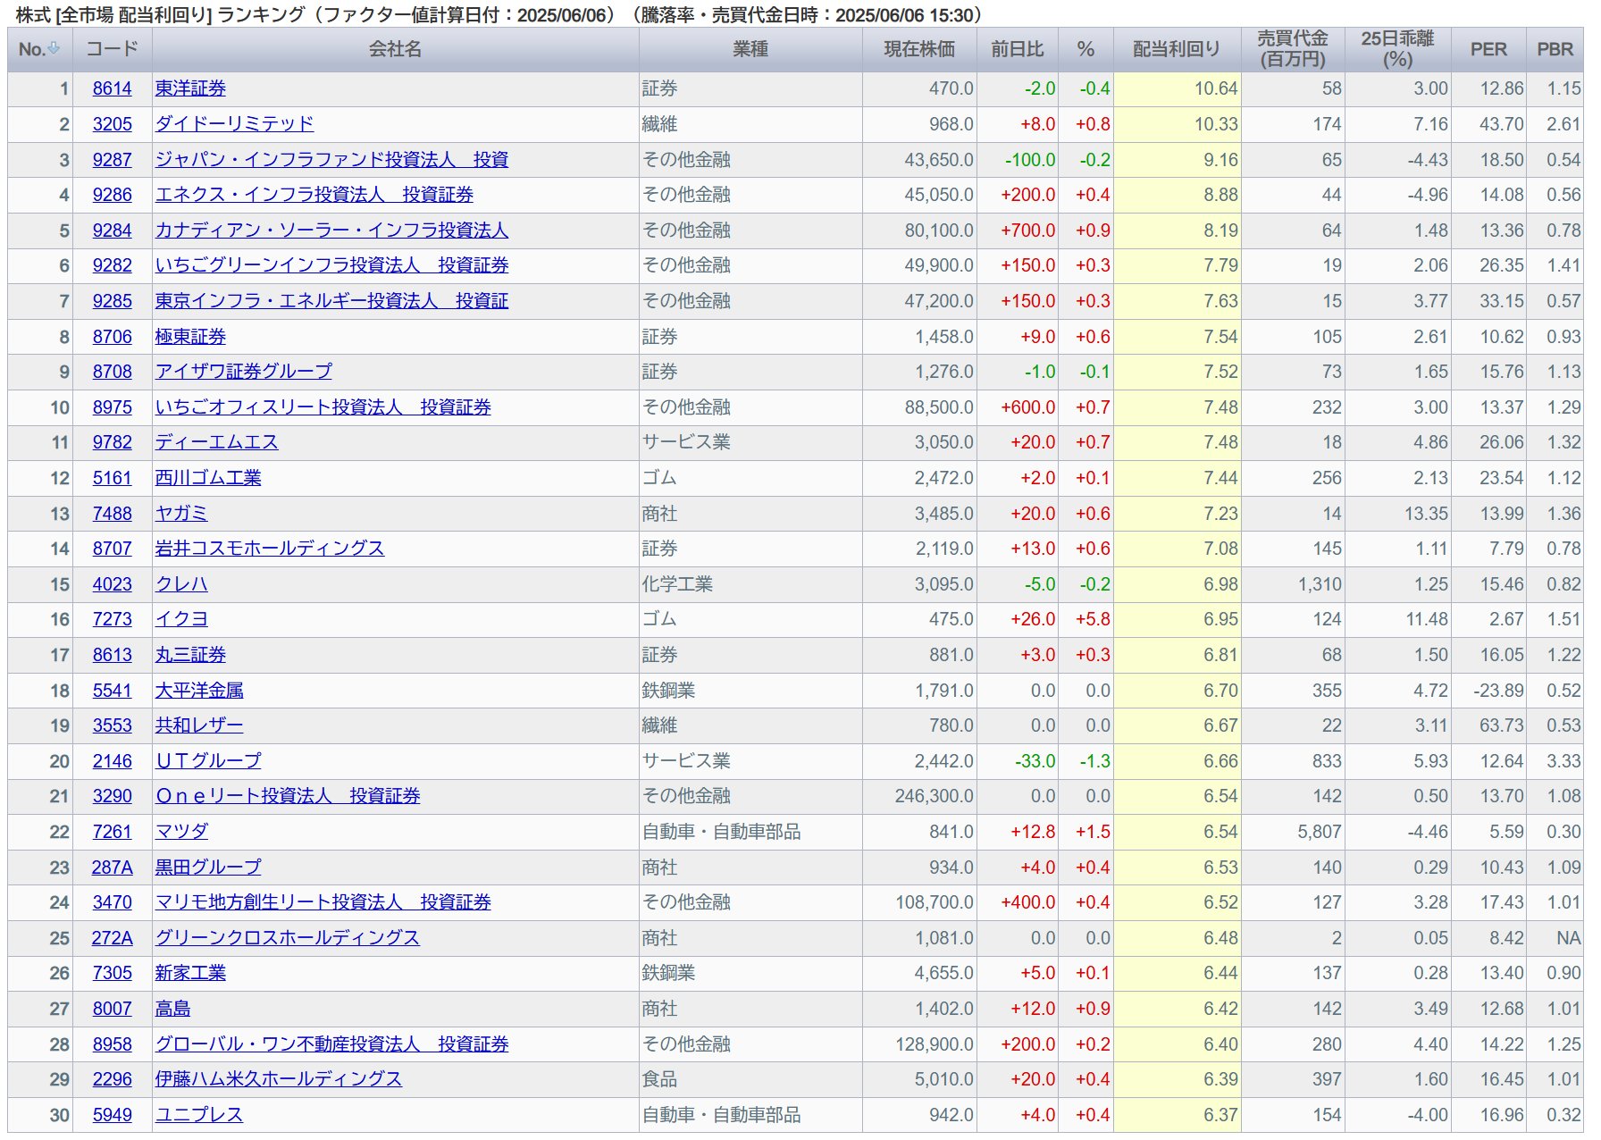Sort by the コード column header
The height and width of the screenshot is (1140, 1601).
pyautogui.click(x=112, y=49)
